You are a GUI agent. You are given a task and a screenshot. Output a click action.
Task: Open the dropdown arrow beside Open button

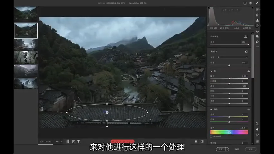coord(227,149)
